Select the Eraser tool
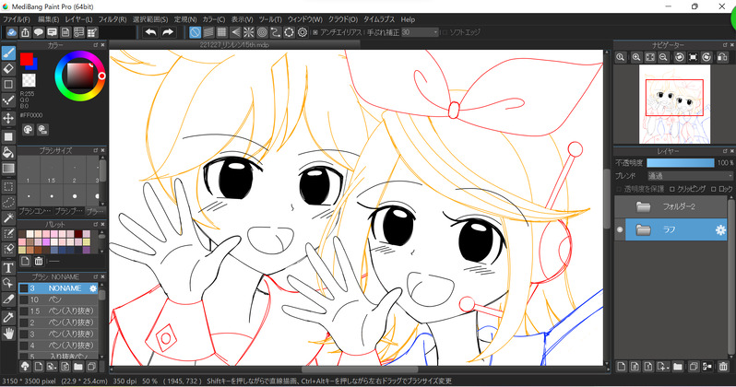Image resolution: width=736 pixels, height=387 pixels. coord(8,68)
